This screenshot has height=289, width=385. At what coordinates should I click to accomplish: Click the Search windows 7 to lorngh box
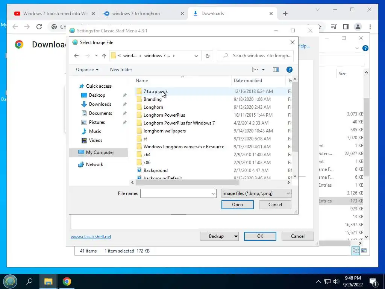click(256, 56)
